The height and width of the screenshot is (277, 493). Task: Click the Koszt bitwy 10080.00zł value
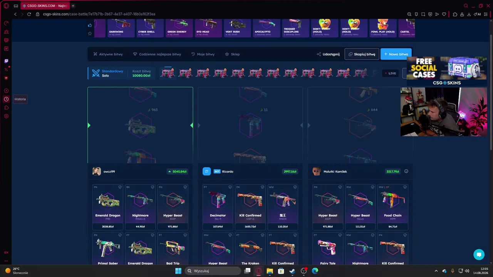point(141,76)
